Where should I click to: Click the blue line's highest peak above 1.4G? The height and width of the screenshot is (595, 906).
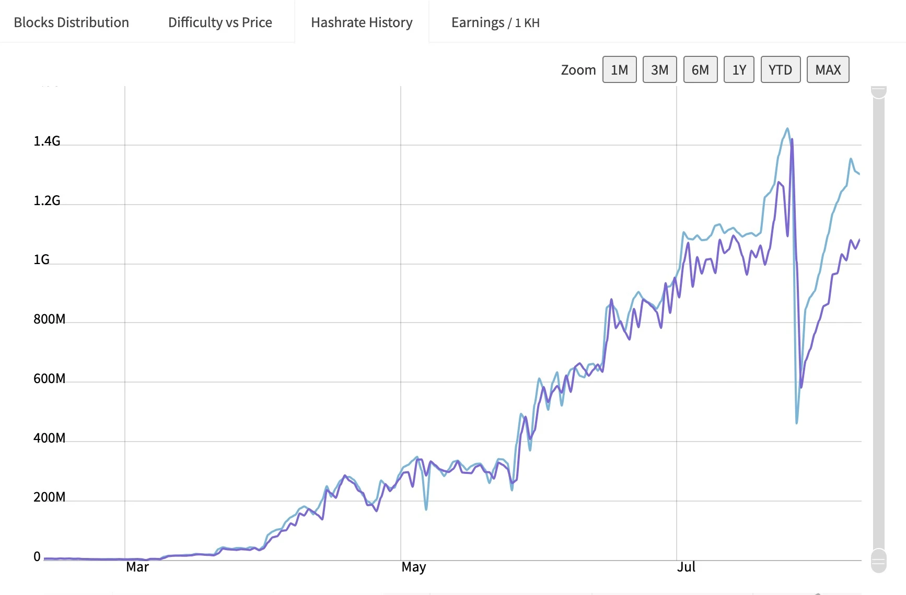coord(787,128)
